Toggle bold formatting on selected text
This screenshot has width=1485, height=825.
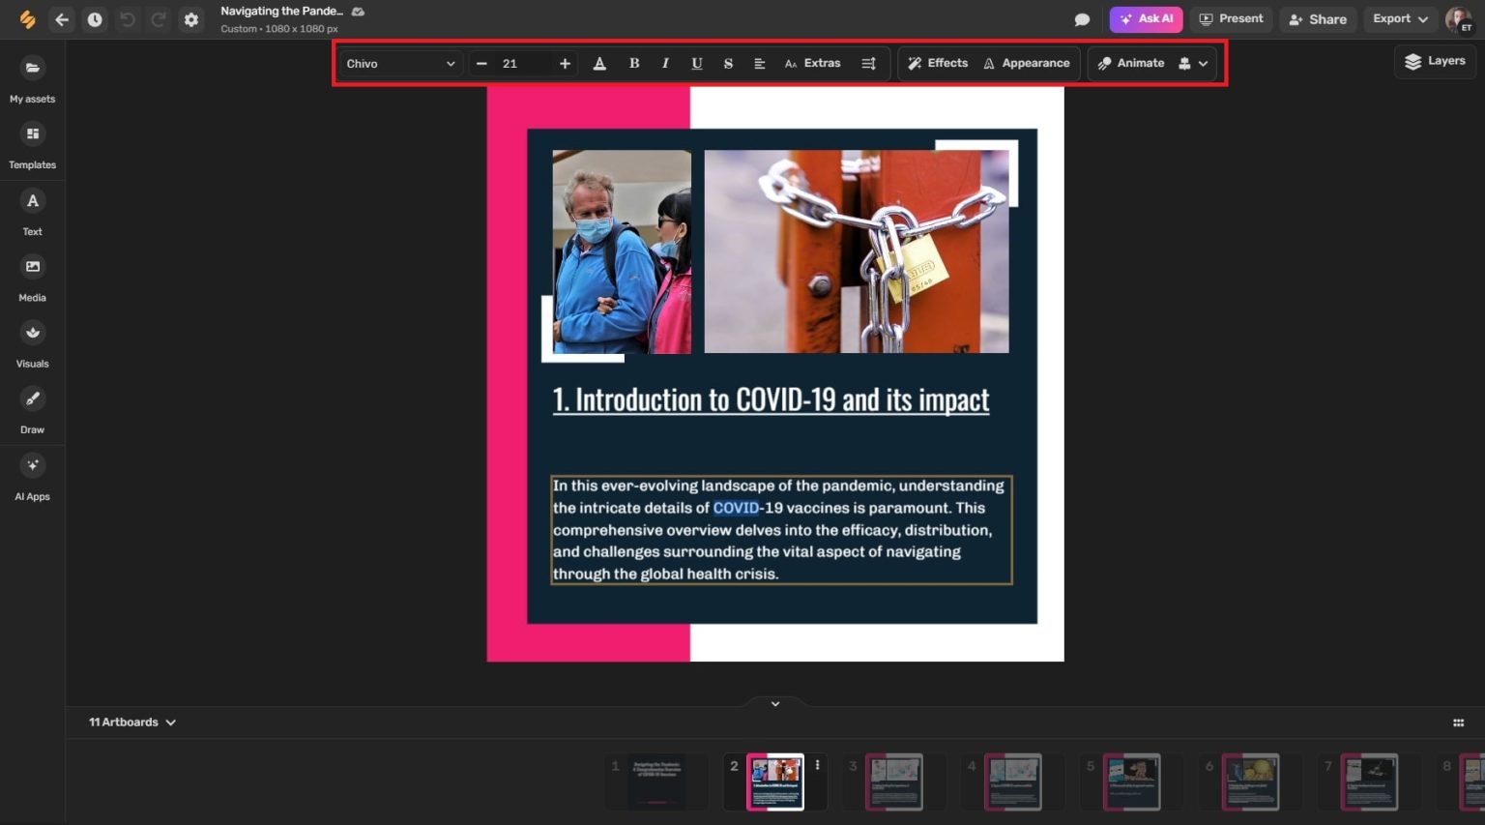tap(633, 63)
